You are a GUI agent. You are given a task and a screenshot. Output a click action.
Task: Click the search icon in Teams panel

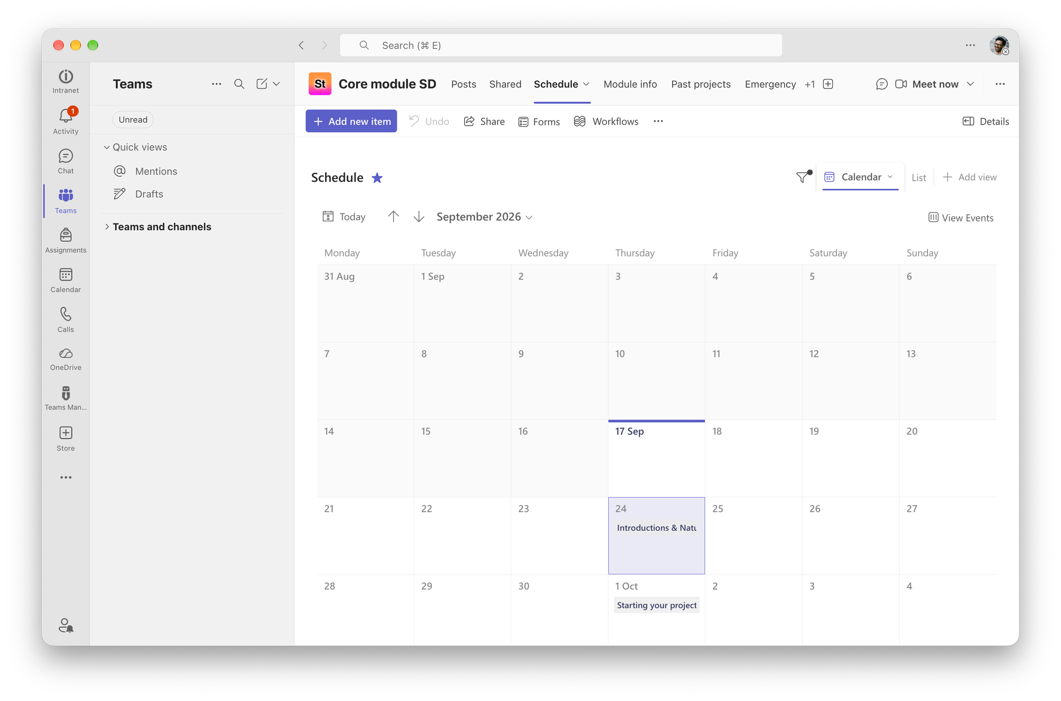coord(239,84)
